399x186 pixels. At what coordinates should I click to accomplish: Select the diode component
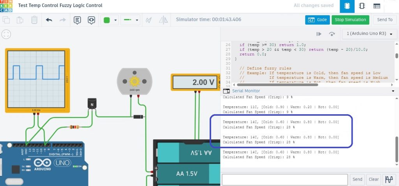point(138,117)
